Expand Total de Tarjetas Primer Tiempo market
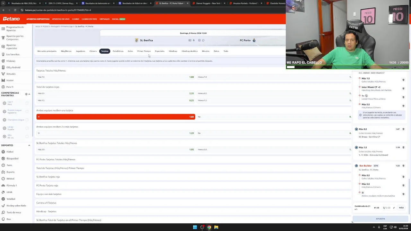 [193, 168]
